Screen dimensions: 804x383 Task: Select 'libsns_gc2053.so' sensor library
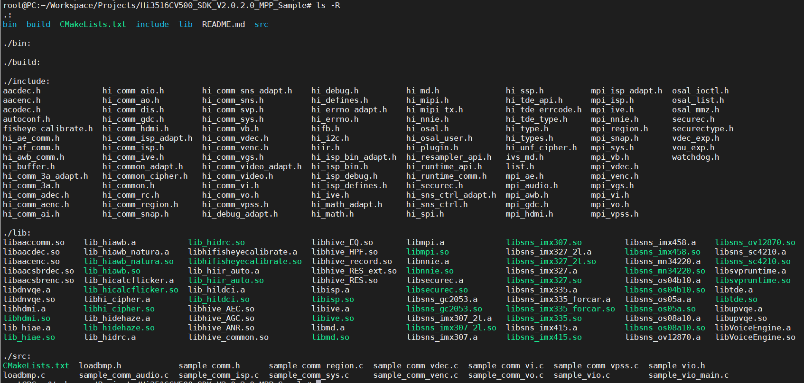coord(444,309)
